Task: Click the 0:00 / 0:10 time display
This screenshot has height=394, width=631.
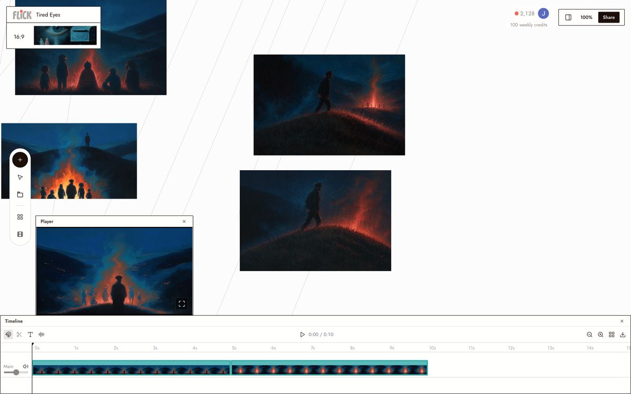Action: (x=321, y=335)
